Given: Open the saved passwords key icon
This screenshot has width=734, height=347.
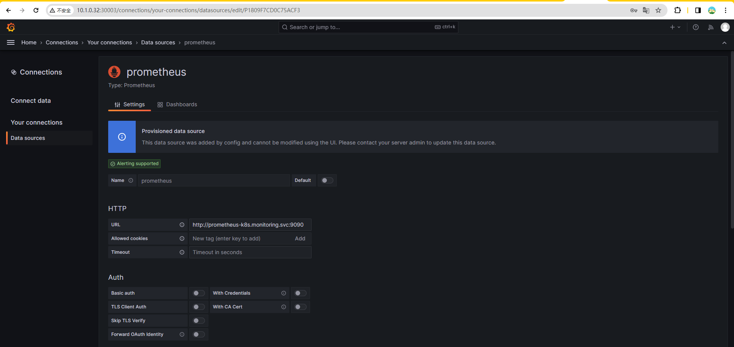Looking at the screenshot, I should tap(634, 10).
